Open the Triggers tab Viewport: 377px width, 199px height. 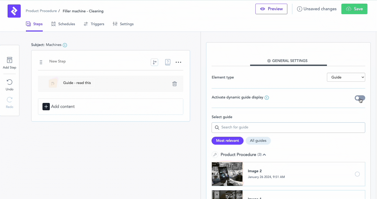[x=94, y=24]
